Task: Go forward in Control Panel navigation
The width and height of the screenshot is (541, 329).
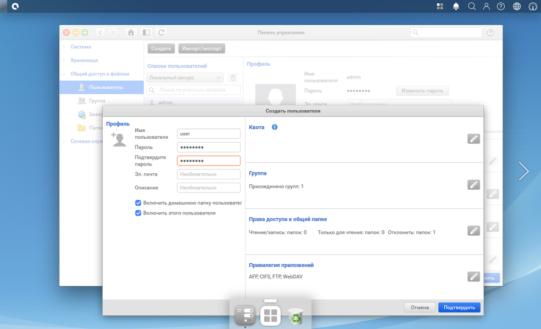Action: 113,32
